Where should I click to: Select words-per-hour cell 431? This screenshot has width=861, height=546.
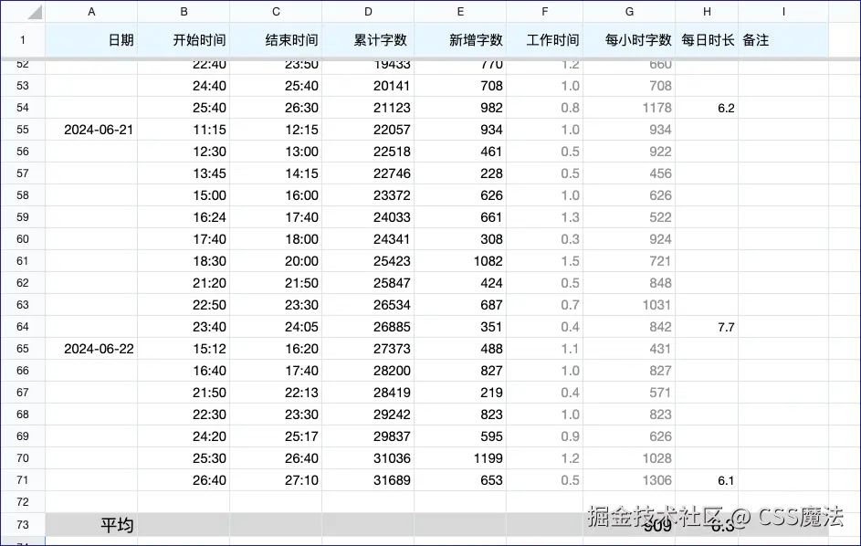pos(629,349)
